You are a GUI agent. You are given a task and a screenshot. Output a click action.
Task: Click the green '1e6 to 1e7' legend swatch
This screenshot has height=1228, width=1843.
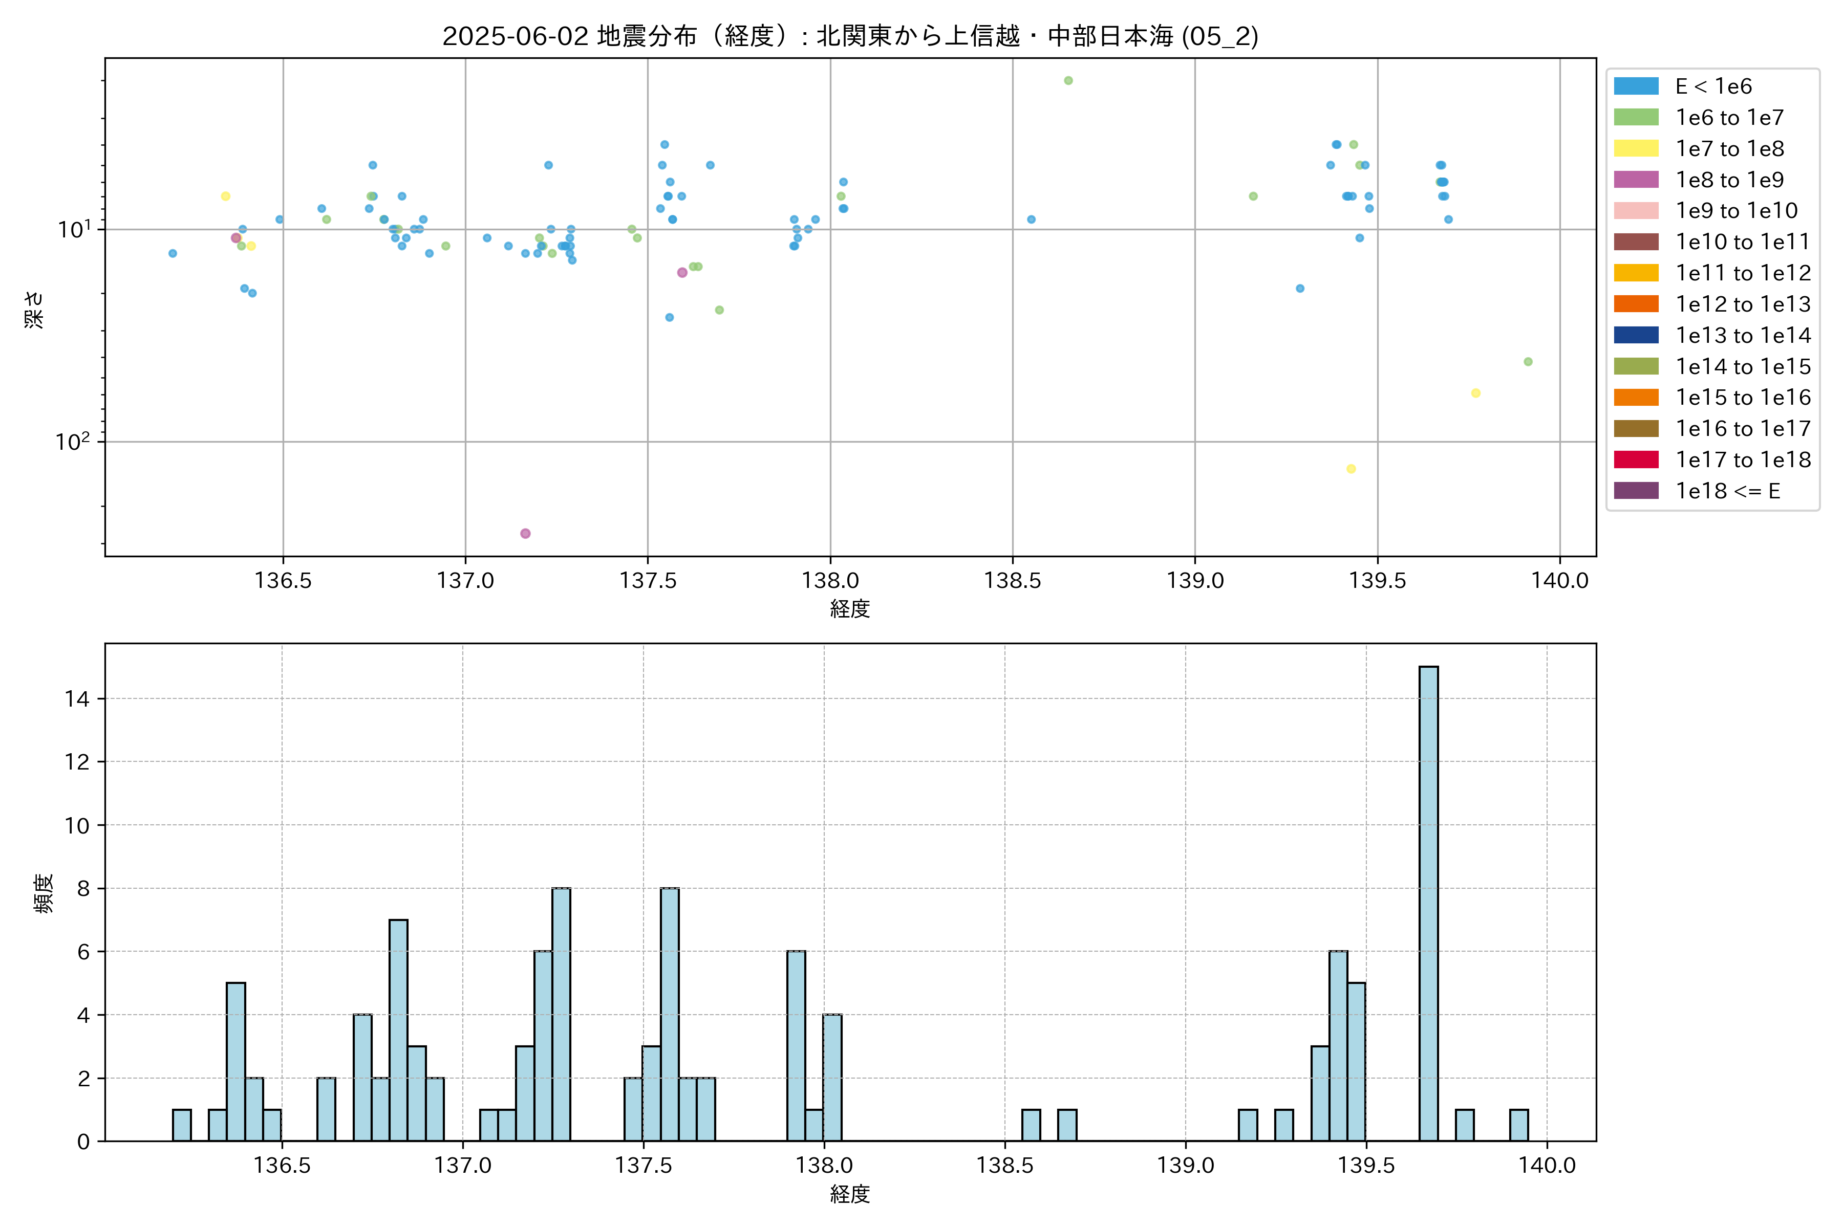1635,118
